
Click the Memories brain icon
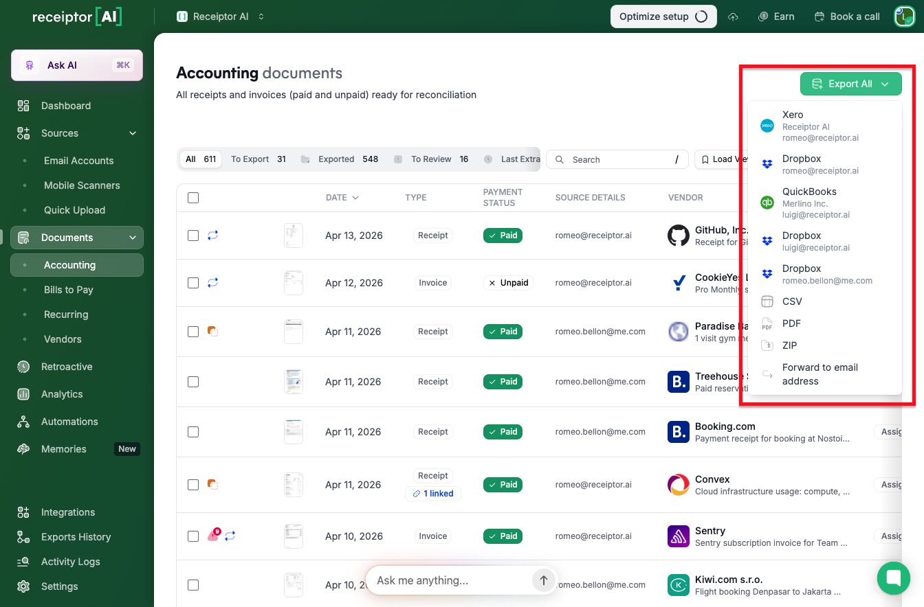click(23, 449)
